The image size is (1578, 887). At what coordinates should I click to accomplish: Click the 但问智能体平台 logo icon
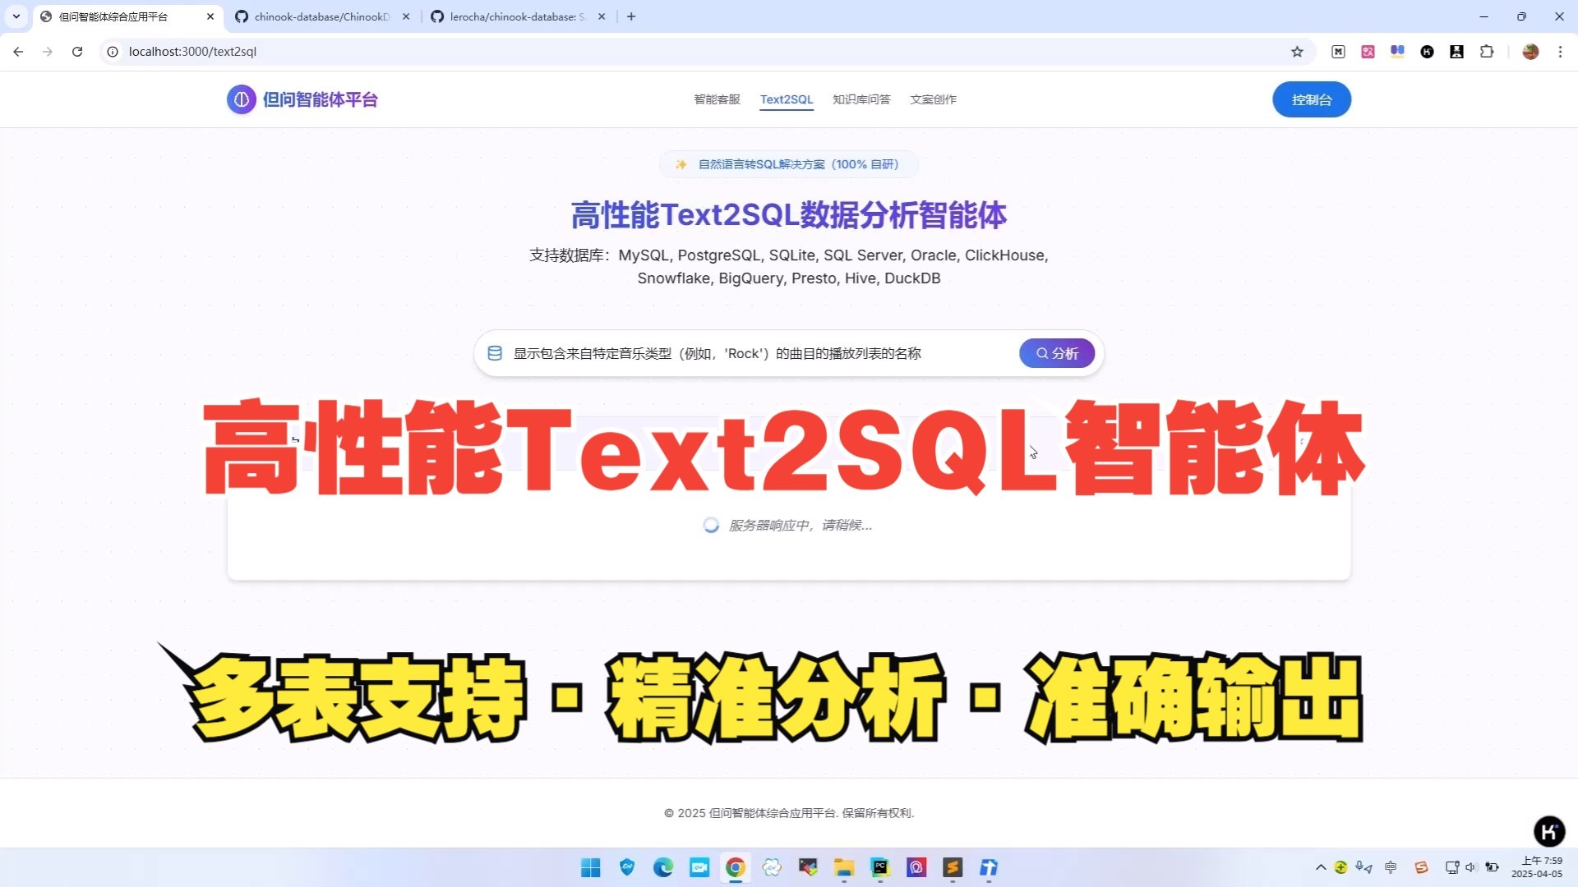241,99
